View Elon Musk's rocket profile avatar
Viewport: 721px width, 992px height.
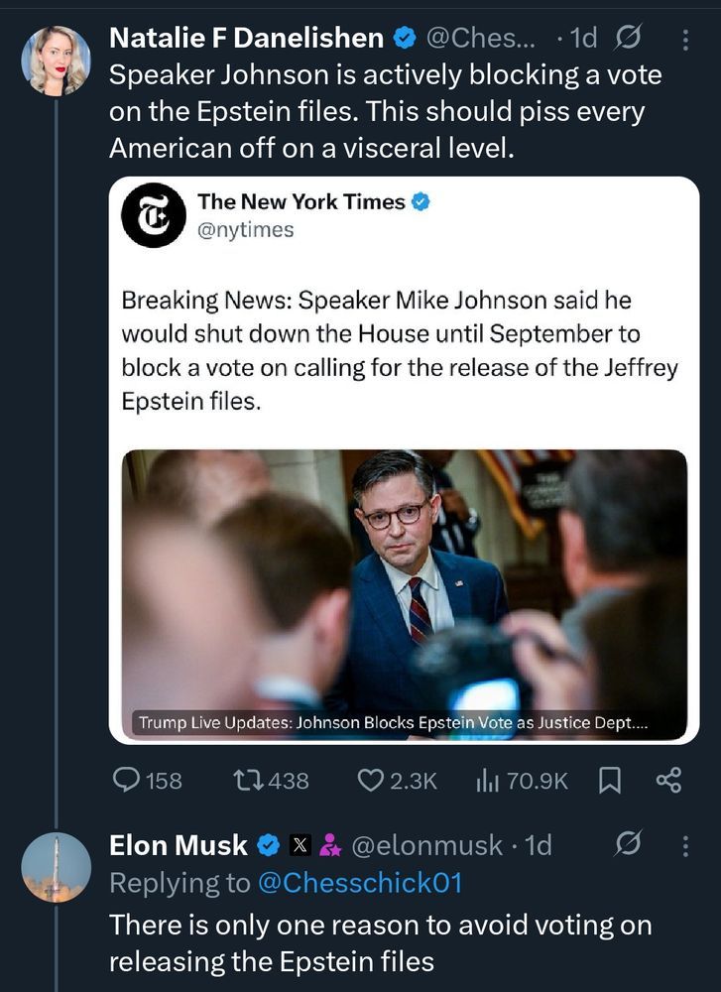(57, 867)
